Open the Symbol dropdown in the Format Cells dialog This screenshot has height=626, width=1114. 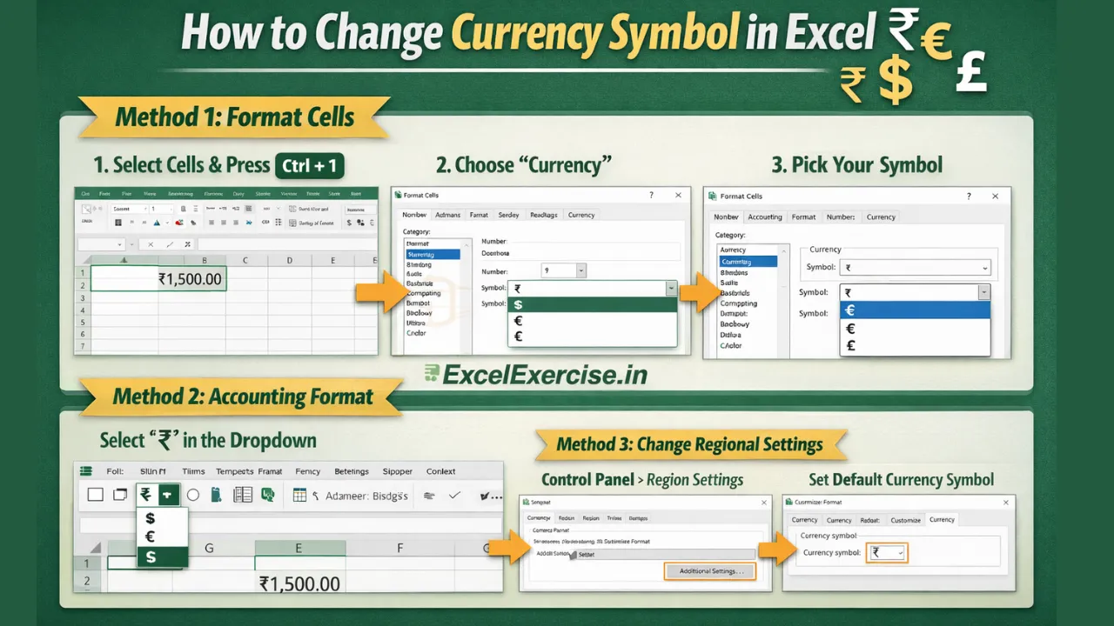(671, 288)
